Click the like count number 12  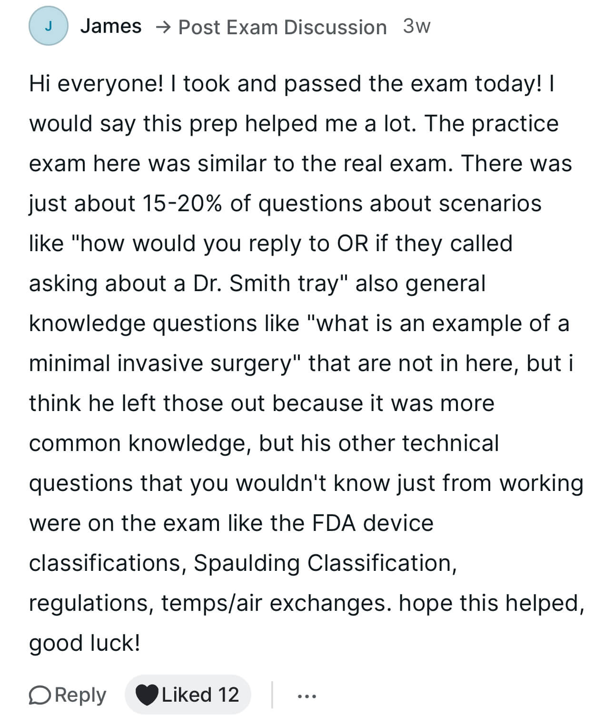pos(228,695)
